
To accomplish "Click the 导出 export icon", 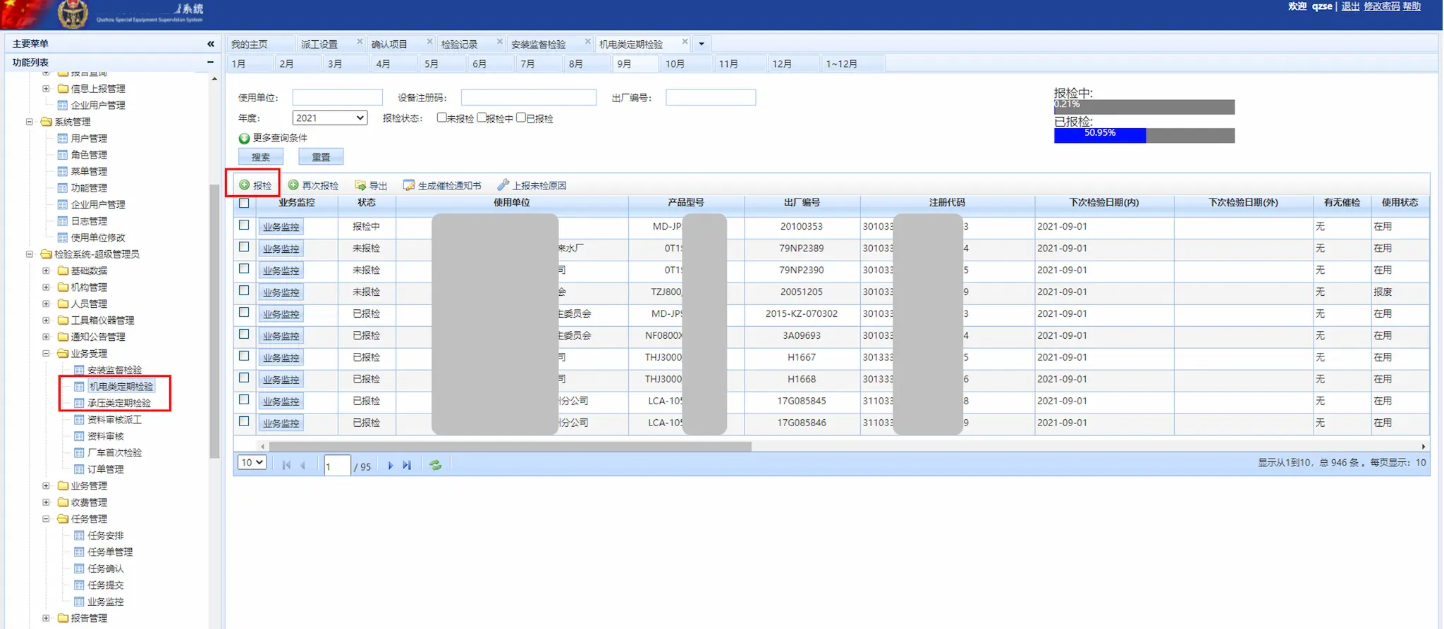I will pyautogui.click(x=360, y=185).
